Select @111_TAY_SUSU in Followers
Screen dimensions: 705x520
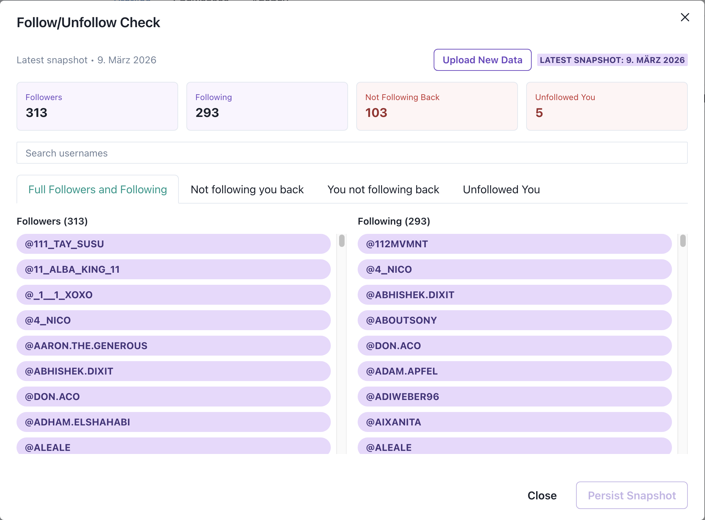click(x=174, y=244)
